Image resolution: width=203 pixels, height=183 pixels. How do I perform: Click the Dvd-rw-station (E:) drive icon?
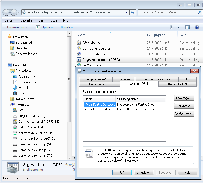(x=15, y=122)
